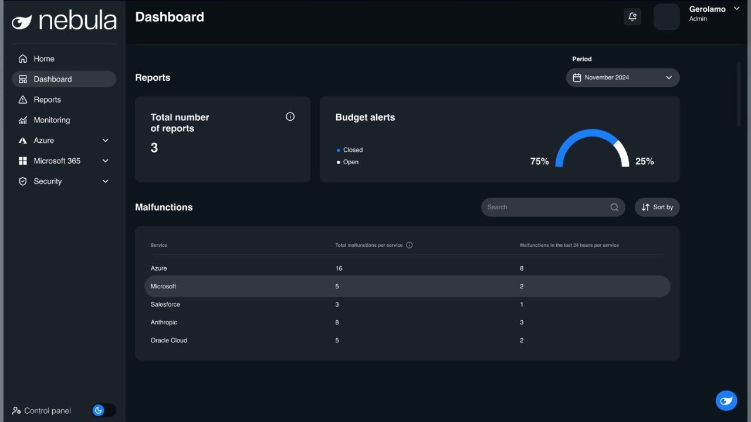Click the Nebula logo
This screenshot has width=751, height=422.
pyautogui.click(x=64, y=21)
